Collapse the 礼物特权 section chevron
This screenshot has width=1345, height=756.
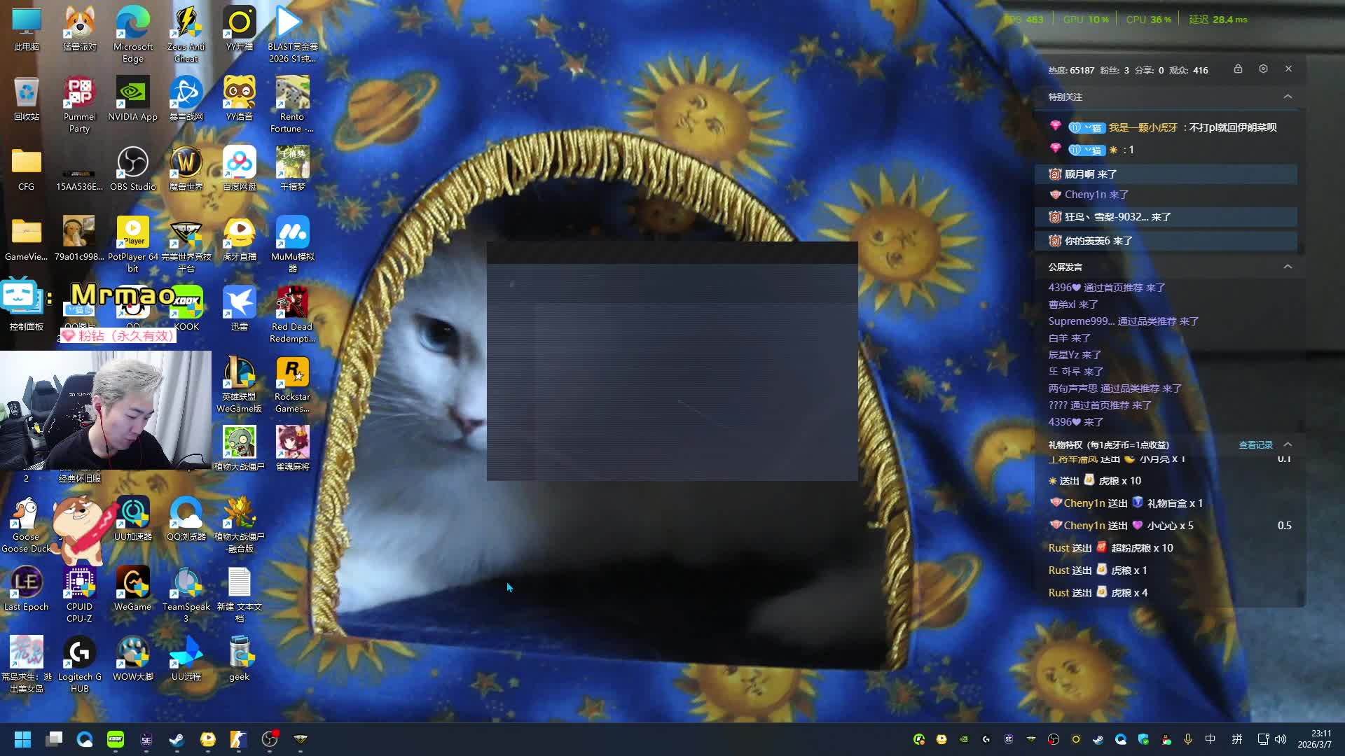(1288, 444)
